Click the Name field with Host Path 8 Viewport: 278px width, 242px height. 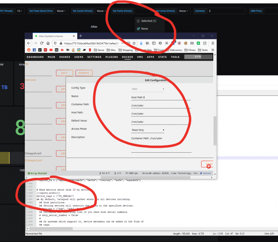[161, 97]
